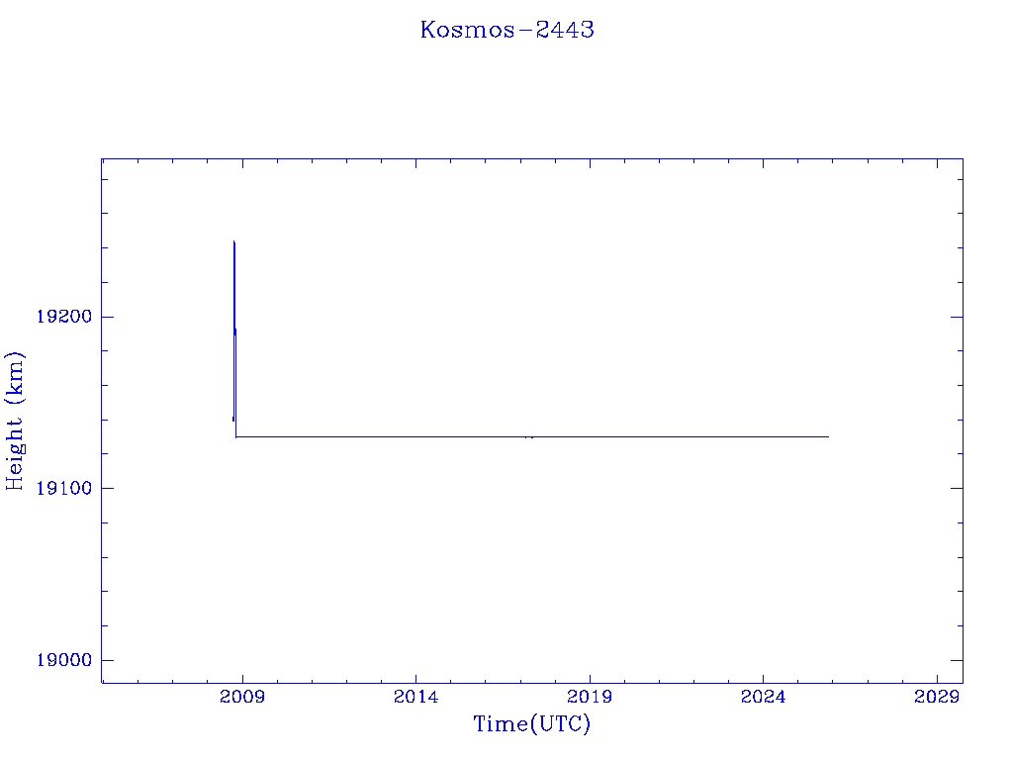Click the 2019 x-axis tick label
Image resolution: width=1013 pixels, height=760 pixels.
(x=590, y=698)
